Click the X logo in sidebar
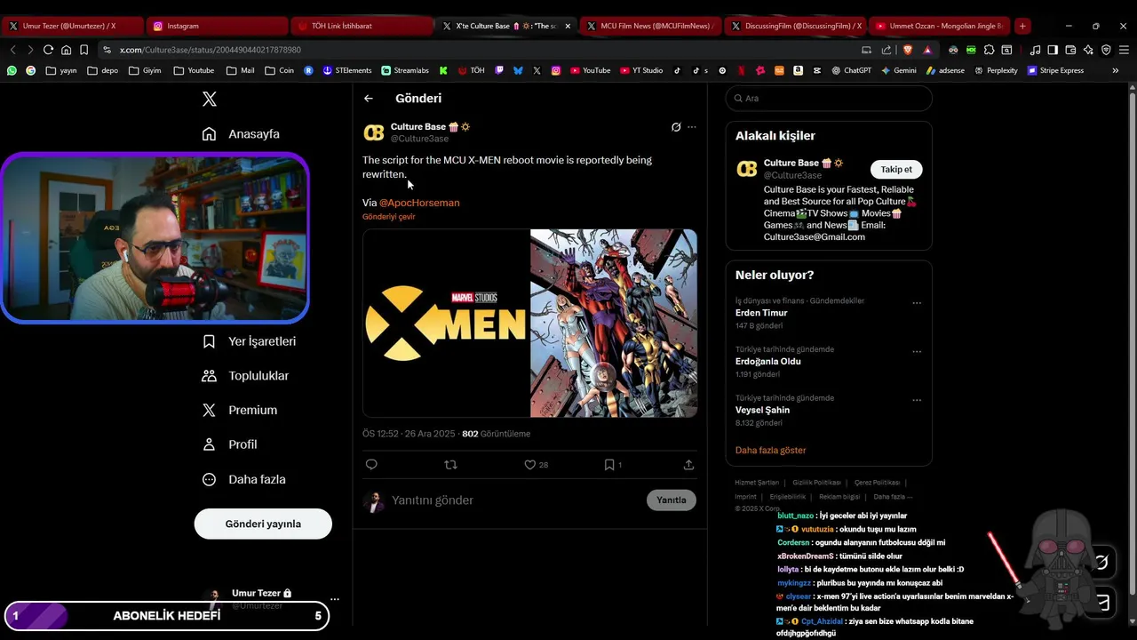1137x640 pixels. coord(210,100)
